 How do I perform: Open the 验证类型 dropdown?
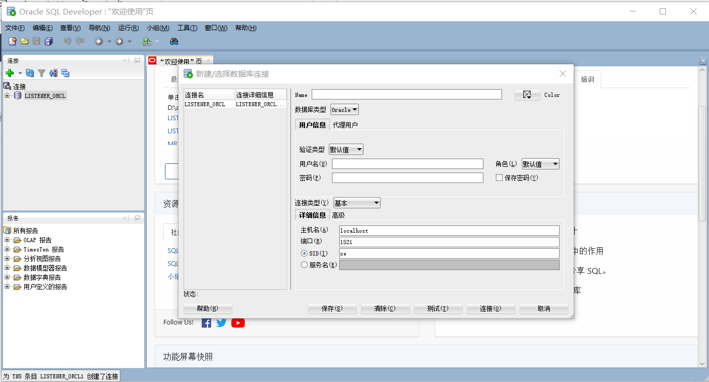tap(346, 149)
